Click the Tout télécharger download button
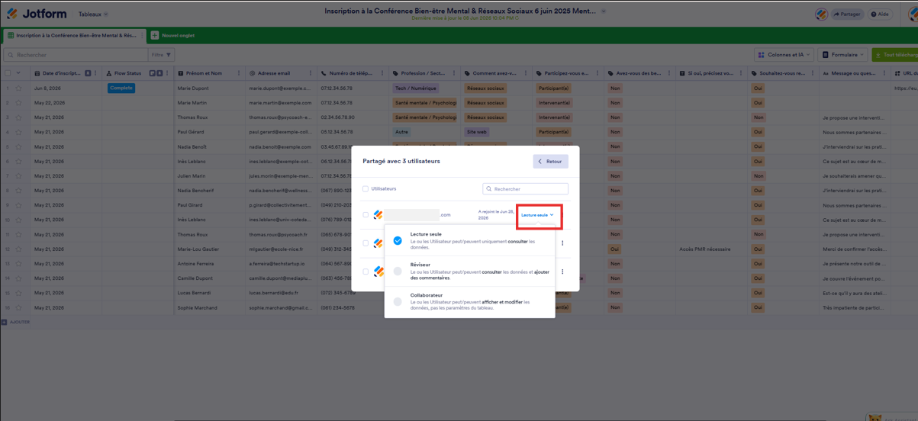918x421 pixels. (x=895, y=55)
